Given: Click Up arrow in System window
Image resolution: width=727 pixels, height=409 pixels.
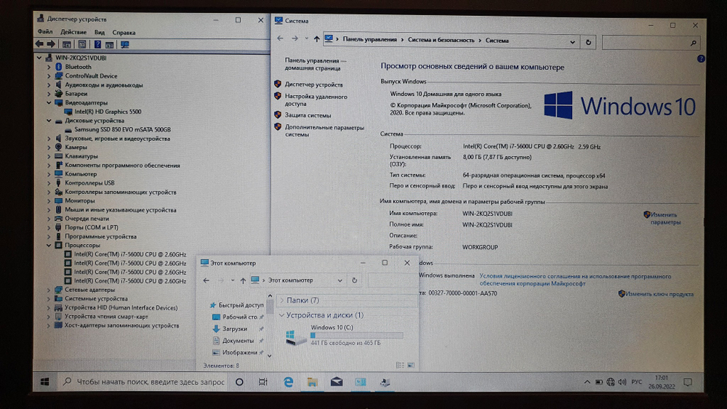Looking at the screenshot, I should coord(317,39).
